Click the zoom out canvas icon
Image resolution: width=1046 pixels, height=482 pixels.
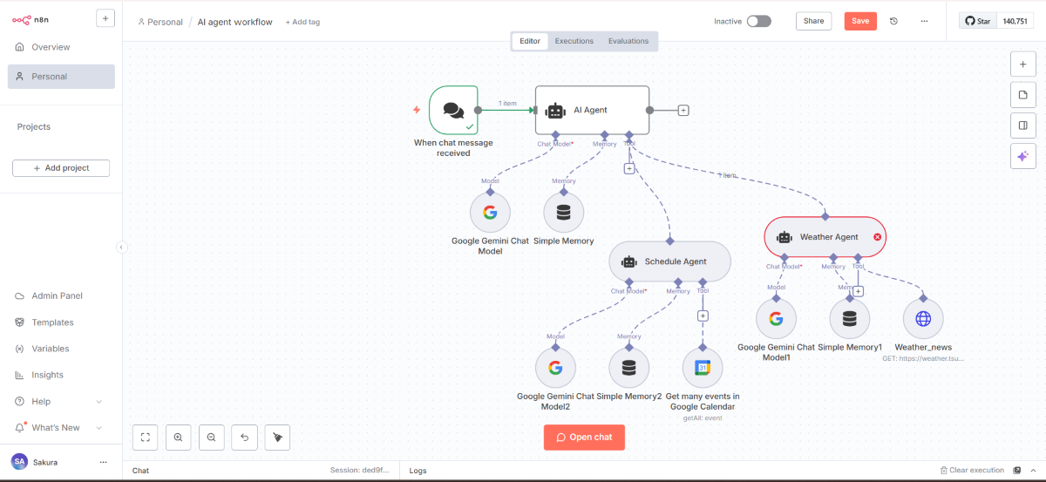click(211, 437)
